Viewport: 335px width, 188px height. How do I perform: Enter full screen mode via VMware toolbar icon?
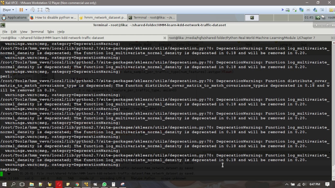[40, 10]
